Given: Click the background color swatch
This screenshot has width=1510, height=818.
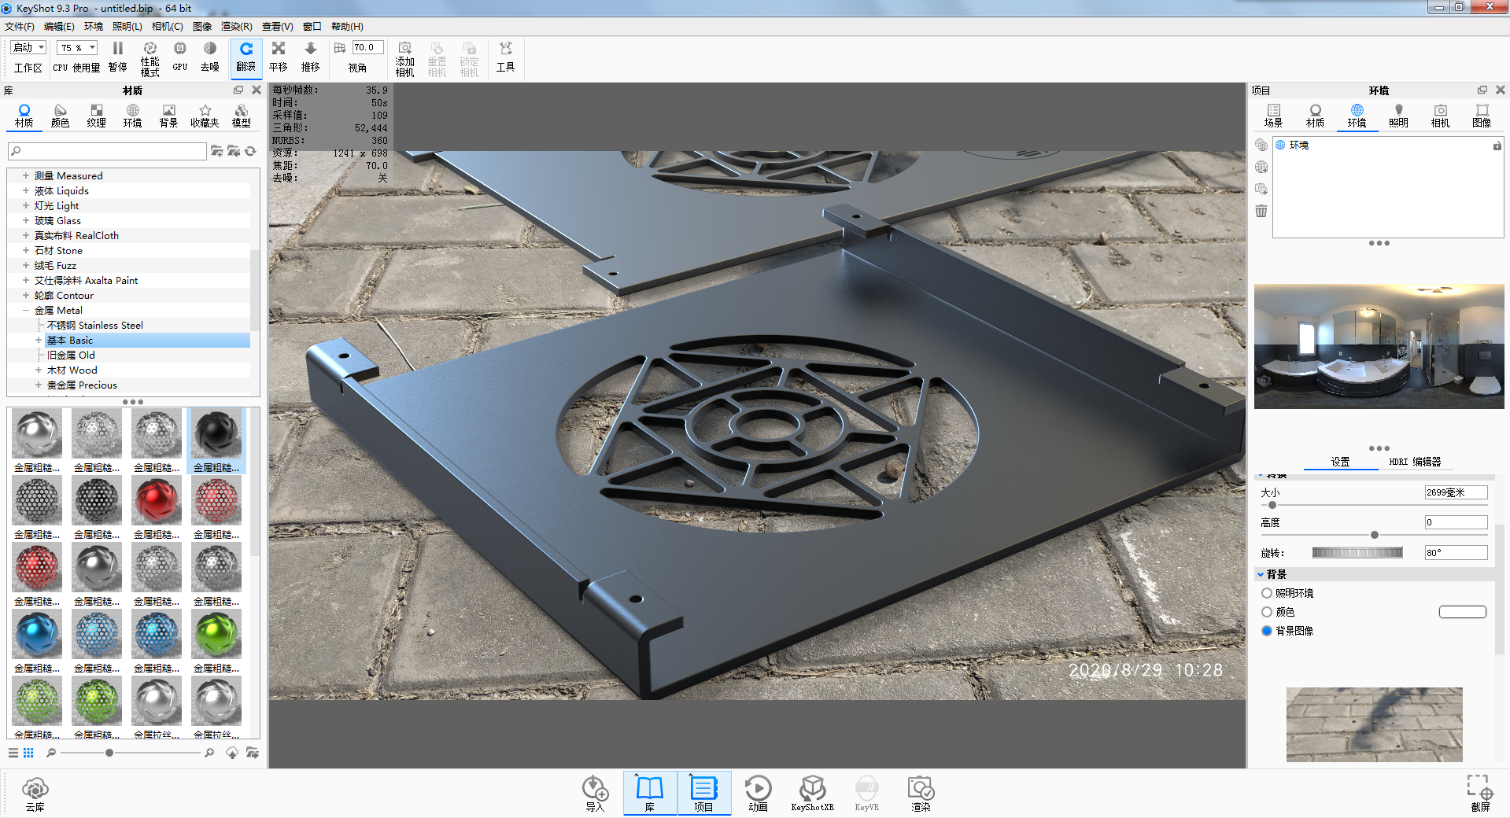Looking at the screenshot, I should [x=1463, y=612].
